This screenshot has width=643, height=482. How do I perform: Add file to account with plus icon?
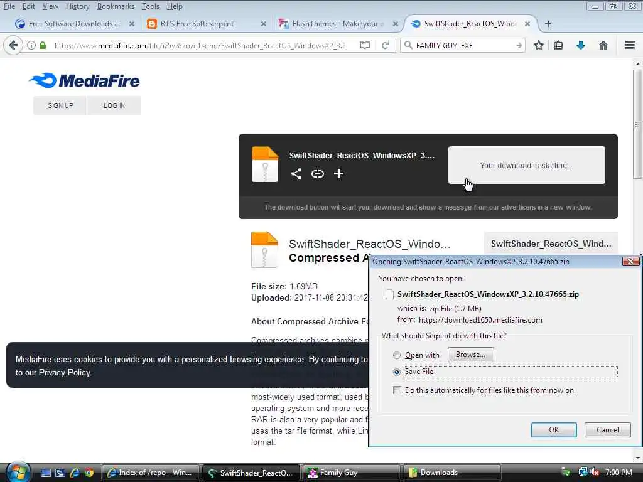pyautogui.click(x=338, y=174)
